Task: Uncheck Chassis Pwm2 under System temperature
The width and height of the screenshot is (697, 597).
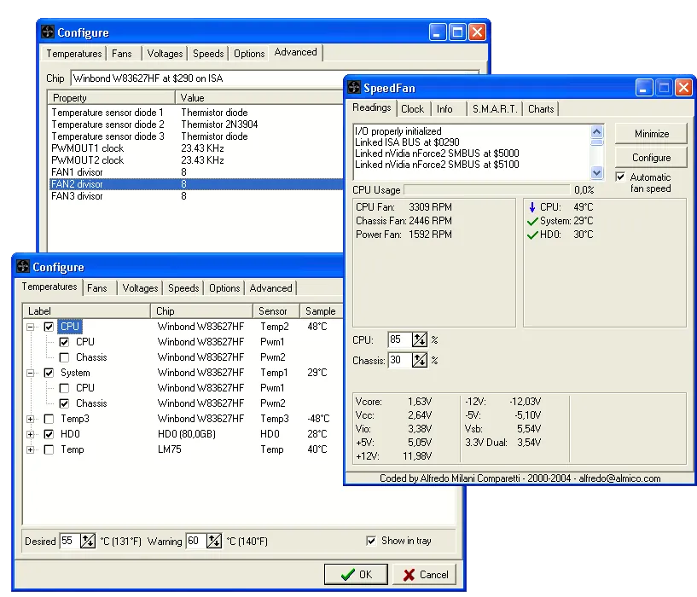Action: click(x=64, y=403)
